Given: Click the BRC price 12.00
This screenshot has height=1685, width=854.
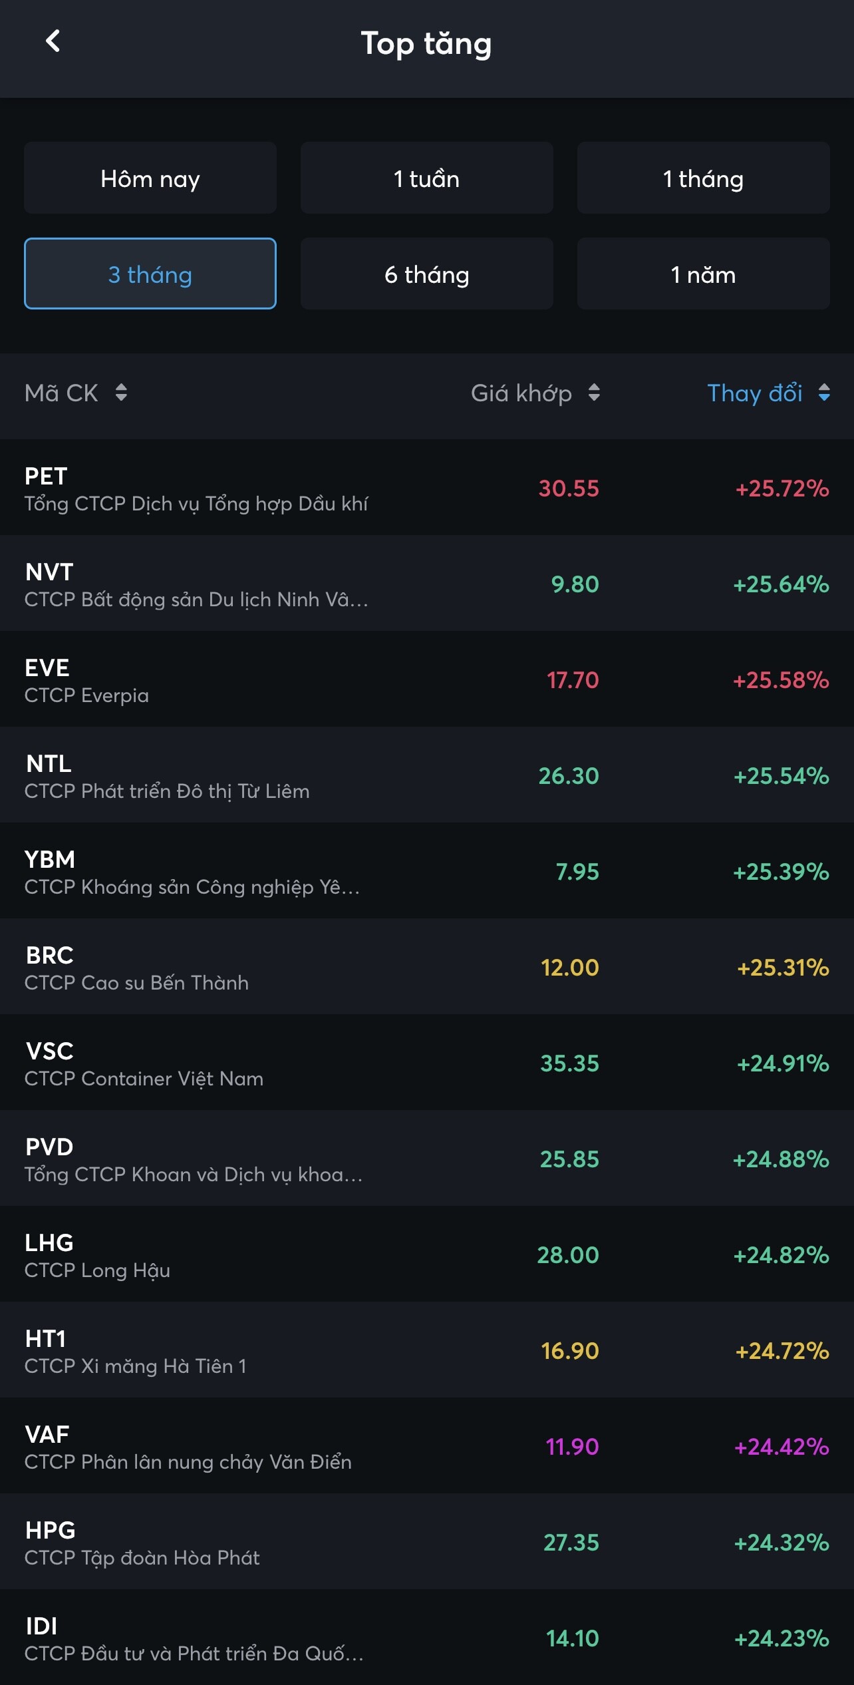Looking at the screenshot, I should [569, 968].
